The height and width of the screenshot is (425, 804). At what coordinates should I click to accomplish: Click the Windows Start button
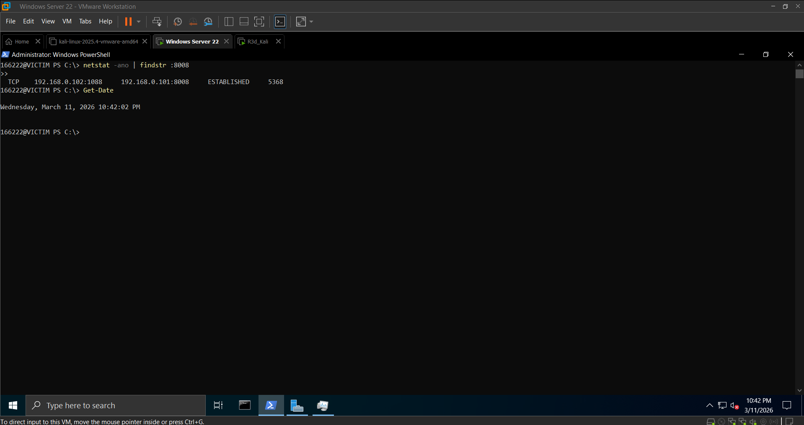point(13,405)
